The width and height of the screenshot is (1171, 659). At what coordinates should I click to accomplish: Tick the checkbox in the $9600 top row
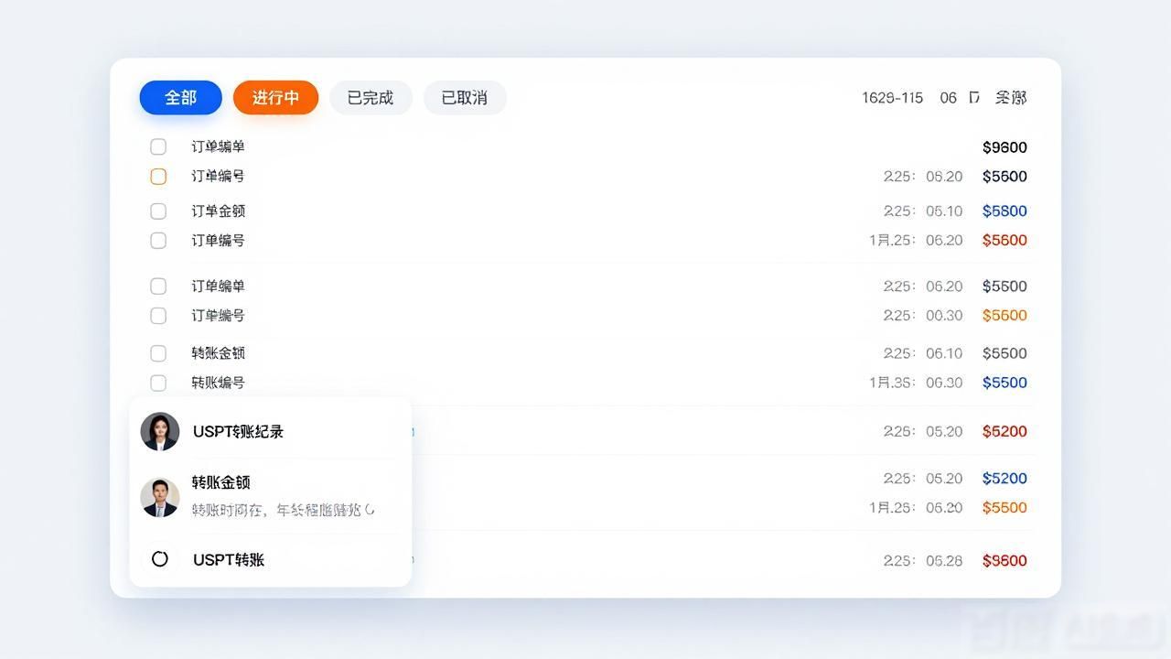tap(158, 146)
